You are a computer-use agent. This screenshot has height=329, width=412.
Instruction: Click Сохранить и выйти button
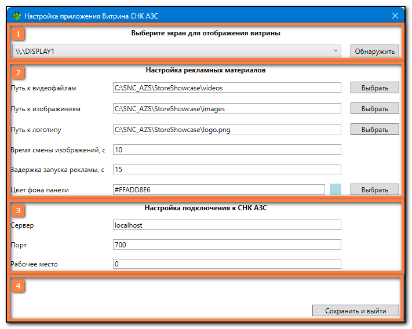pyautogui.click(x=356, y=310)
